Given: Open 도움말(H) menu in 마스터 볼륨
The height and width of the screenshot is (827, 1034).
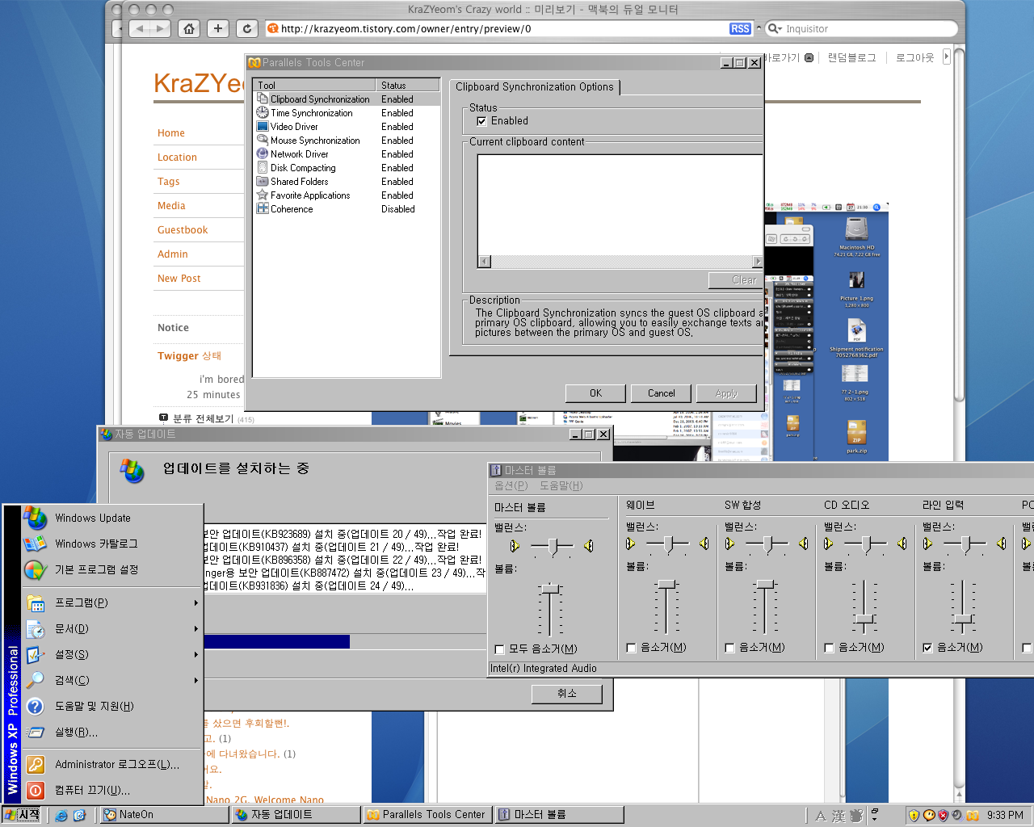Looking at the screenshot, I should click(561, 485).
